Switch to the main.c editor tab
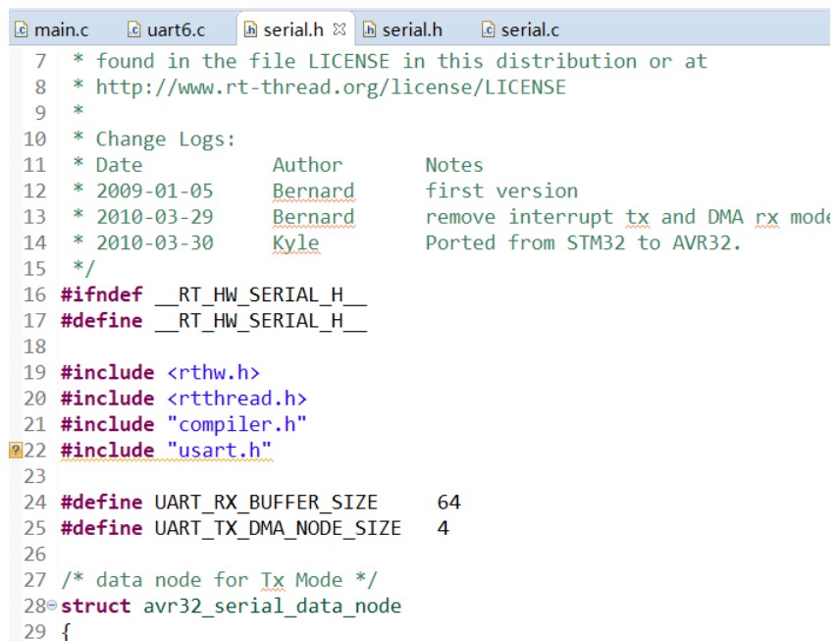 click(51, 30)
